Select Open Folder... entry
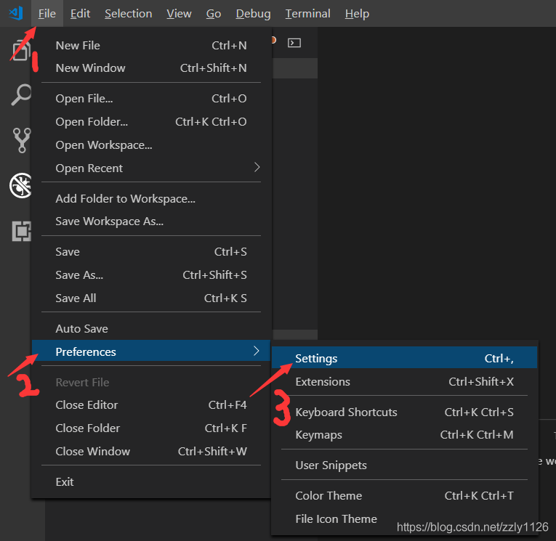This screenshot has width=556, height=541. (x=151, y=121)
